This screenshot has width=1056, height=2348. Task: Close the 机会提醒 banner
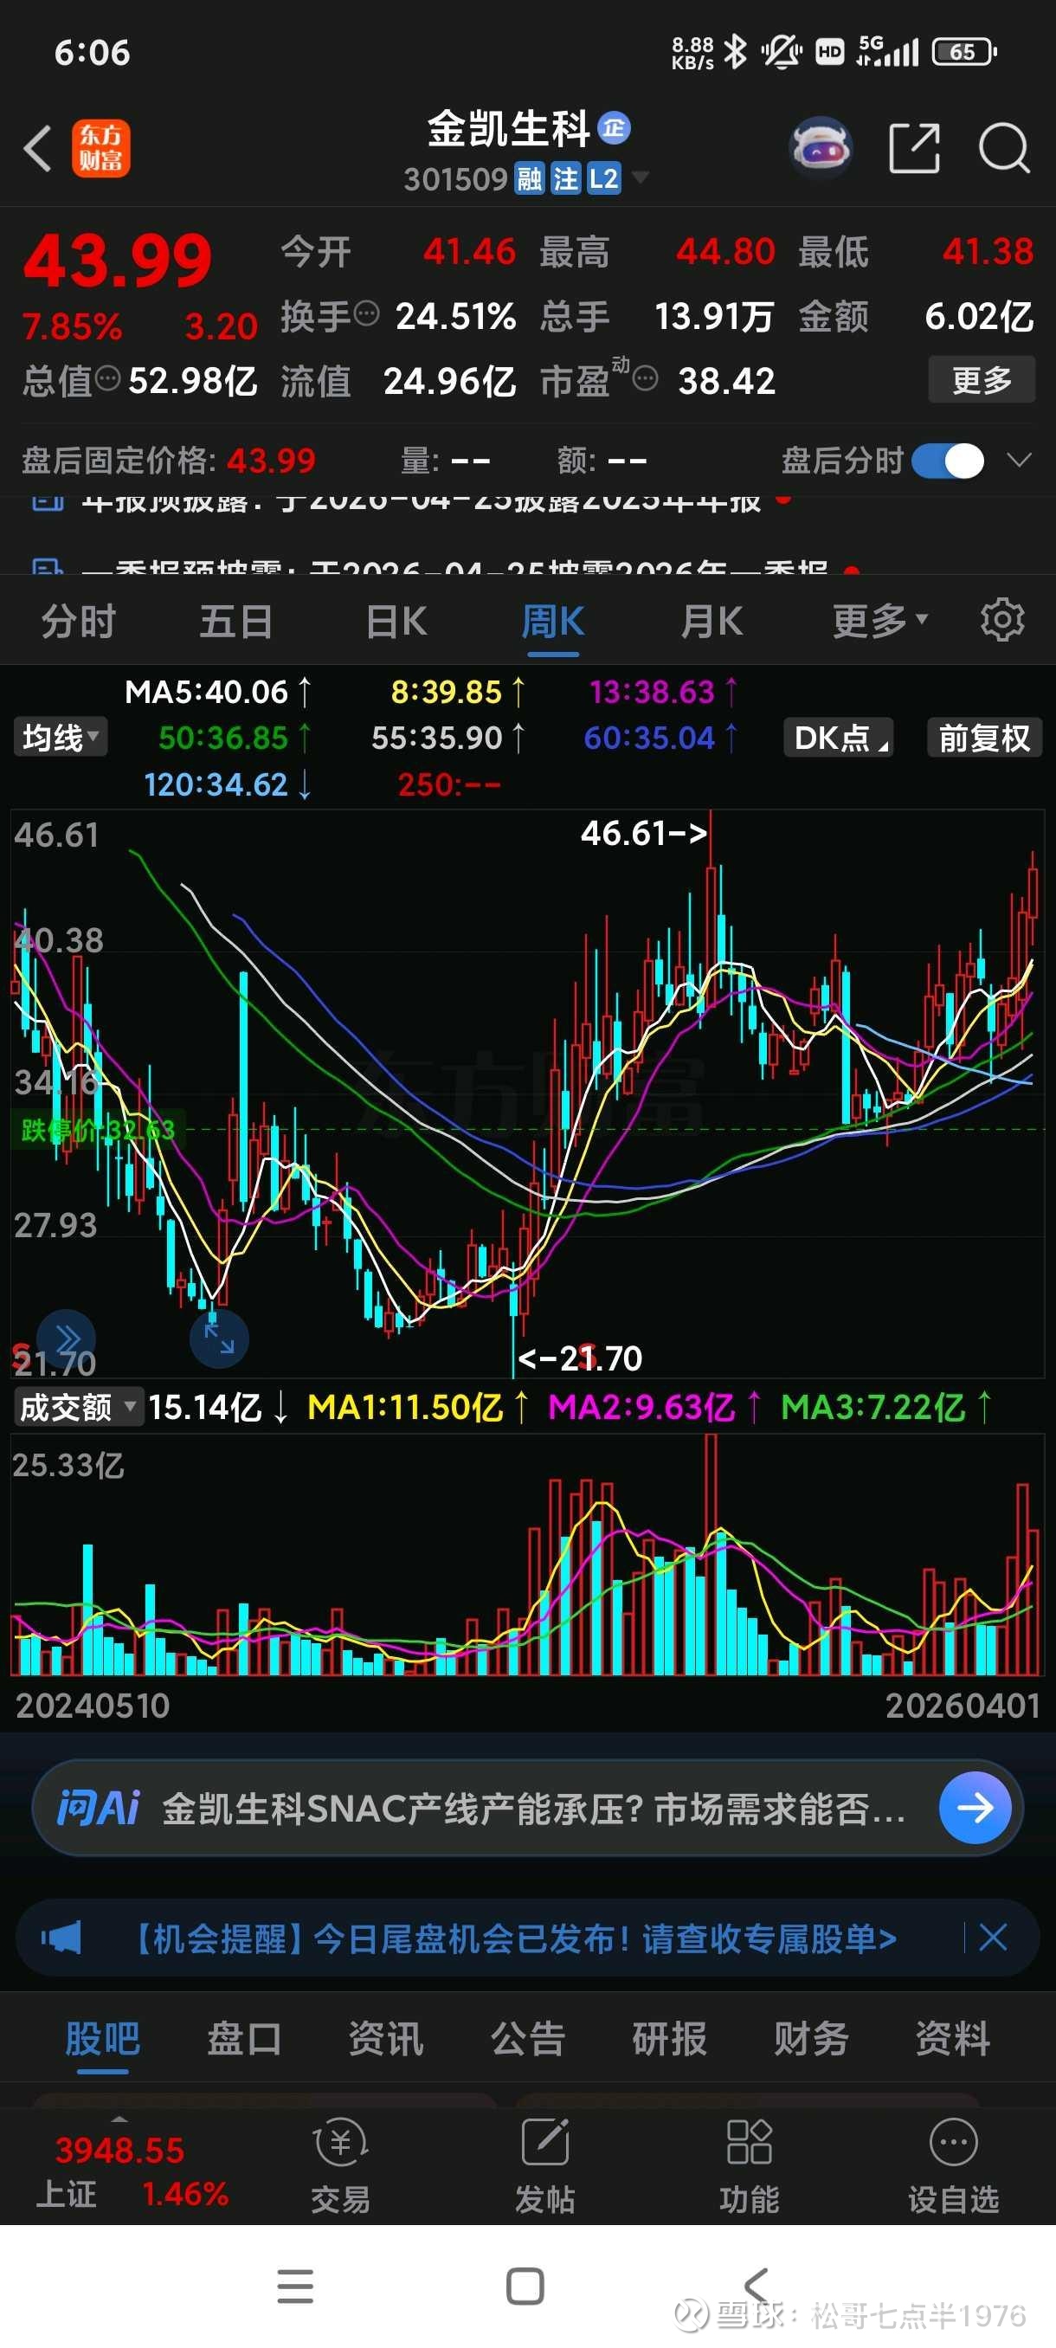(992, 1937)
